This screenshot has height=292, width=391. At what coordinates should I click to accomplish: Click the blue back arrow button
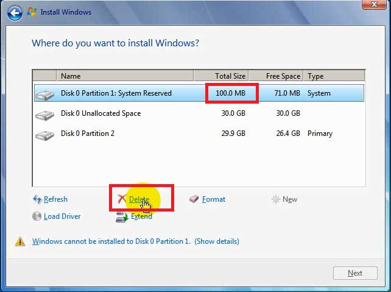tap(15, 12)
